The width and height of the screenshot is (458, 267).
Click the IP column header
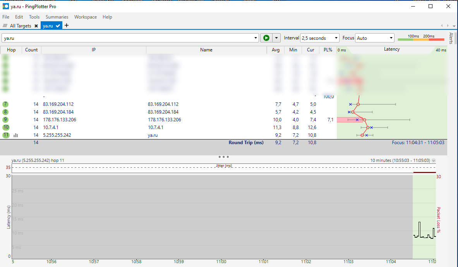pyautogui.click(x=93, y=50)
